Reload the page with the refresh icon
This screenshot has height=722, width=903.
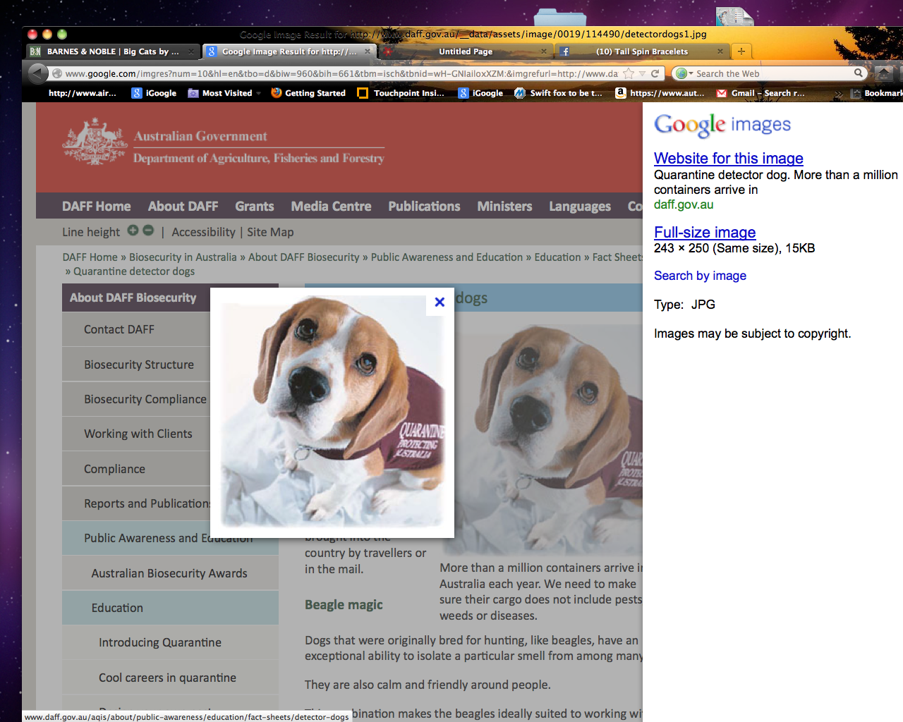(x=655, y=73)
